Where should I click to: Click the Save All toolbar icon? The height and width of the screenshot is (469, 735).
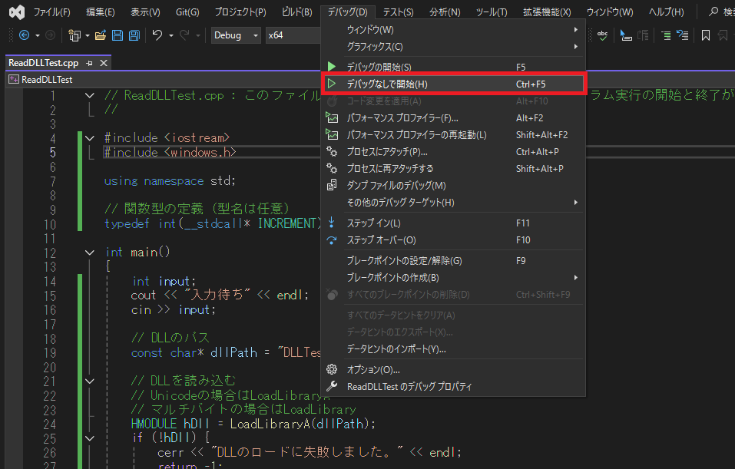point(134,35)
